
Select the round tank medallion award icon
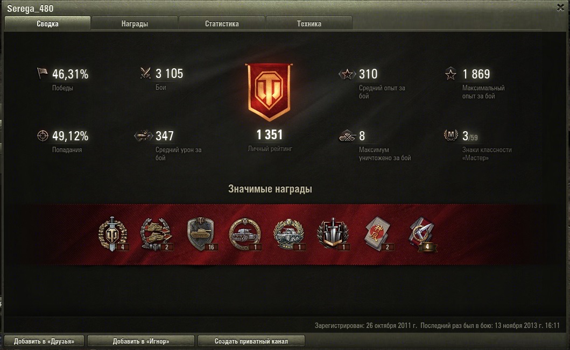(x=245, y=234)
